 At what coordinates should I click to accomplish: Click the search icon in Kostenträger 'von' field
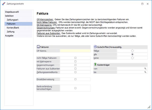pos(145,68)
